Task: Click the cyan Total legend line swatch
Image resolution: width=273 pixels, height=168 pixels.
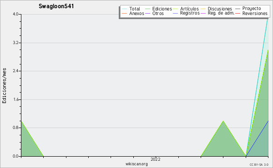Action: pos(125,9)
